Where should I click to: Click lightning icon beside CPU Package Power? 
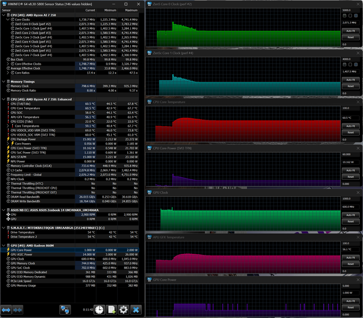8,139
